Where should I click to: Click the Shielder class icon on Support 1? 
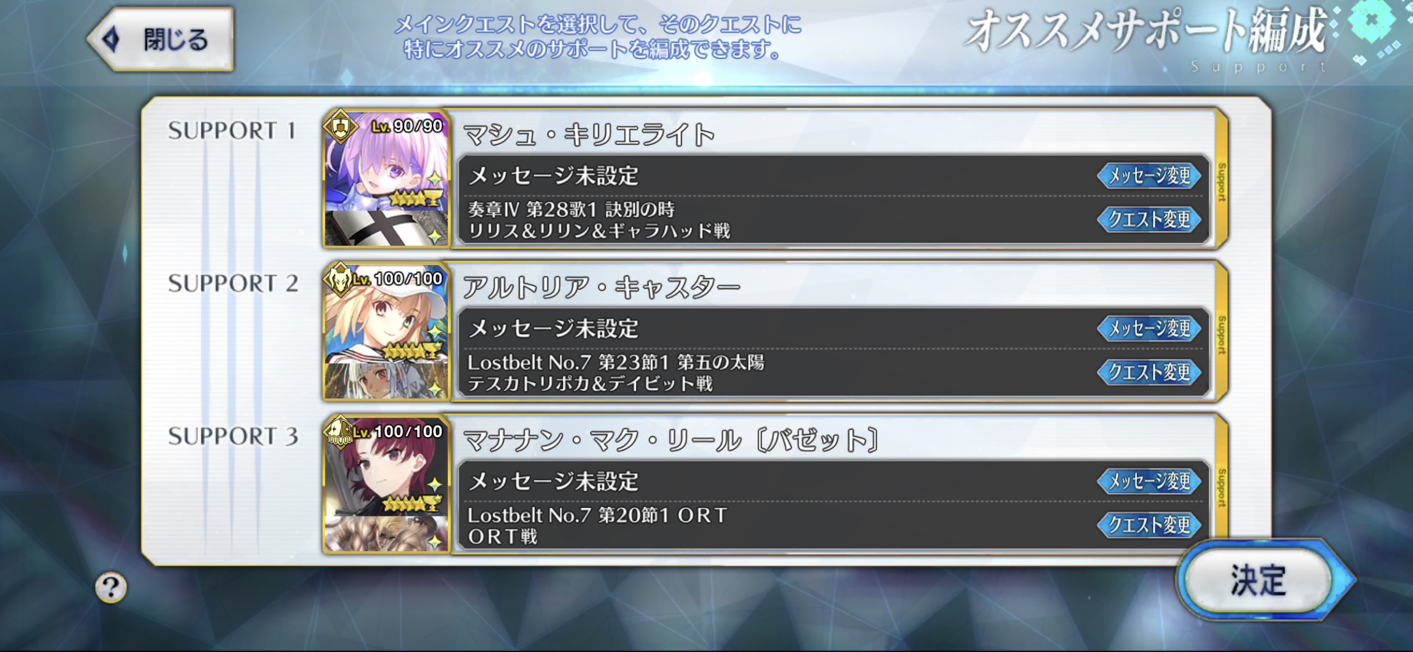340,127
